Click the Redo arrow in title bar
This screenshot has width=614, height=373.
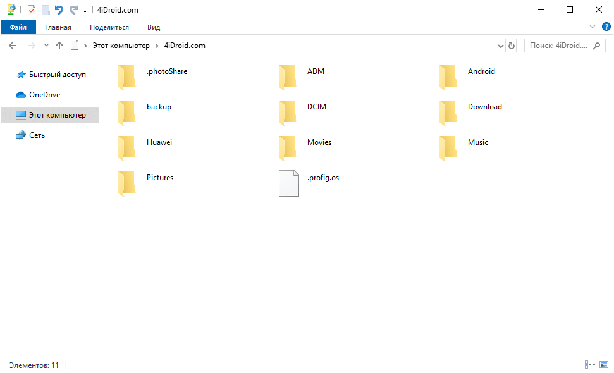pyautogui.click(x=73, y=10)
